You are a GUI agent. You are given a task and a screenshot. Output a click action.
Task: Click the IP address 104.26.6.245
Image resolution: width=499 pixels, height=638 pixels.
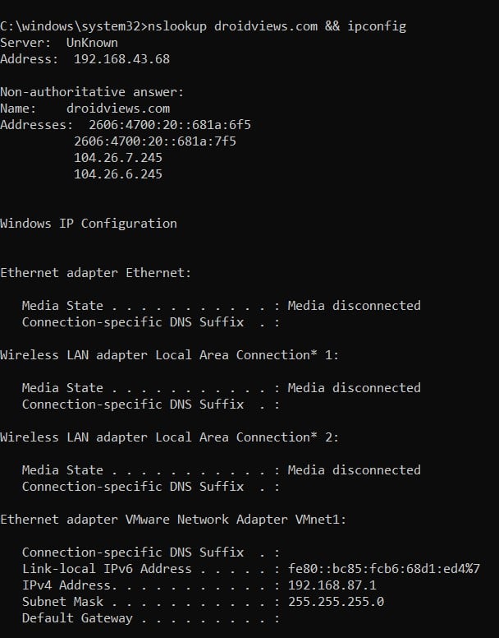point(118,174)
